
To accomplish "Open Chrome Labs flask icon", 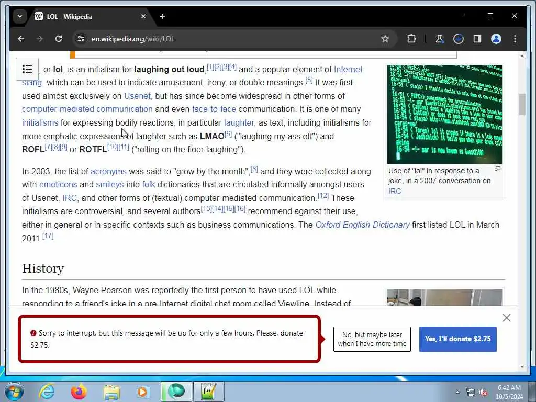I will click(439, 39).
